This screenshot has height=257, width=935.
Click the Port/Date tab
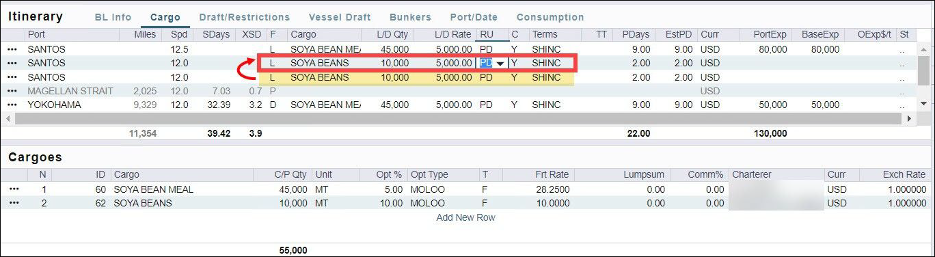(474, 17)
